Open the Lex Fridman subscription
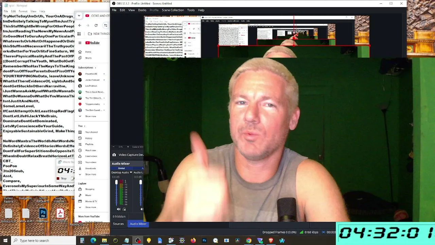This screenshot has height=245, width=435. [x=91, y=86]
